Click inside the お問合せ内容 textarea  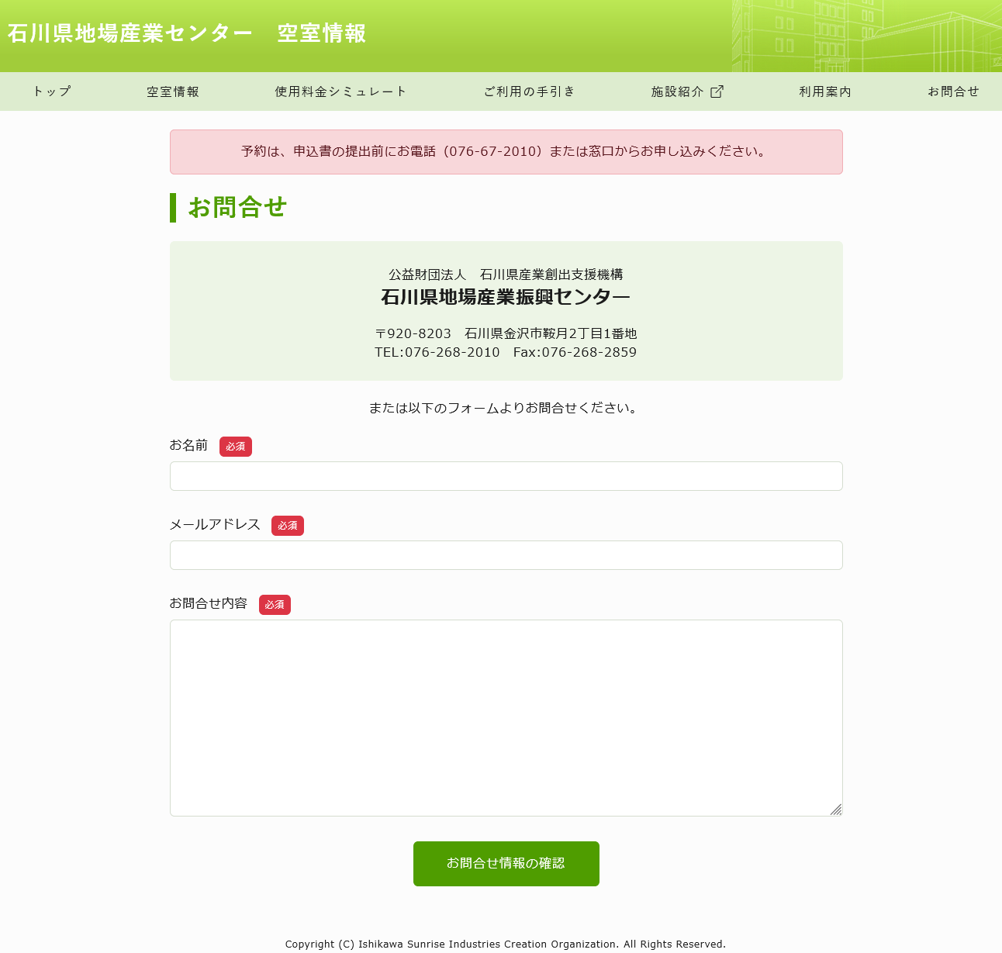click(x=506, y=718)
